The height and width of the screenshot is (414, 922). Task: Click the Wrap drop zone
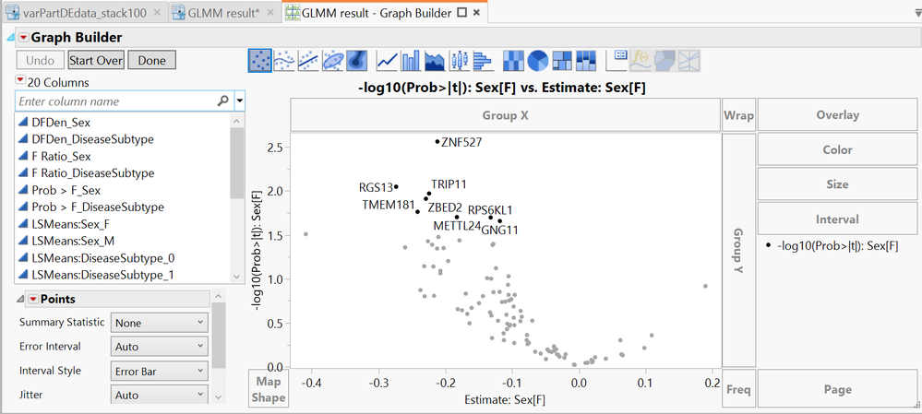point(738,115)
